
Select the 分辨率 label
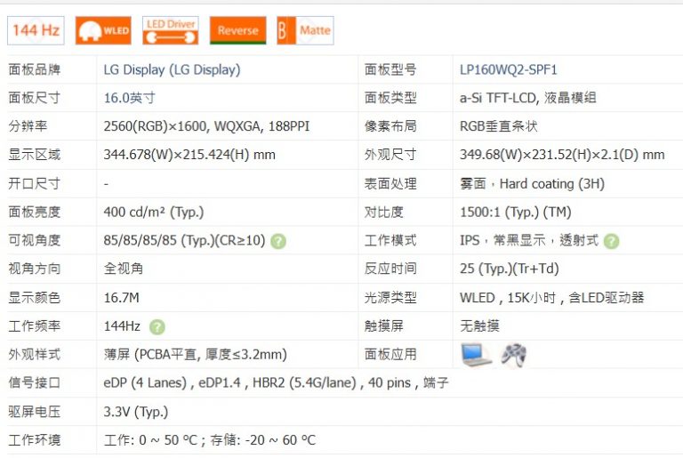[x=28, y=126]
